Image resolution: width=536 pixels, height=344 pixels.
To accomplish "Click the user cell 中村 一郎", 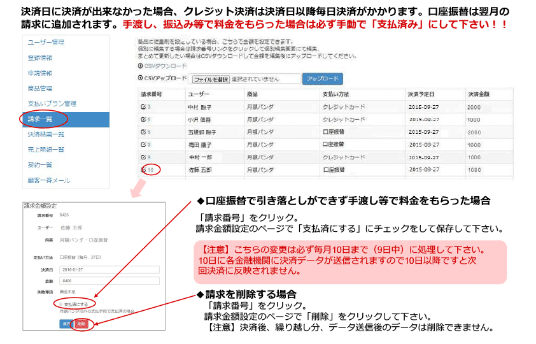I will pyautogui.click(x=201, y=157).
